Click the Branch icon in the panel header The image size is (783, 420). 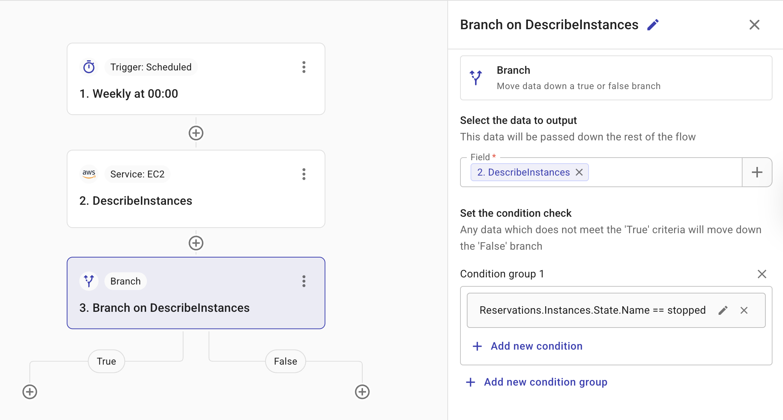pos(476,78)
